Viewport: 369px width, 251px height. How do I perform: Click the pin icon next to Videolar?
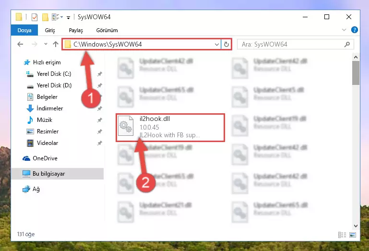[99, 143]
